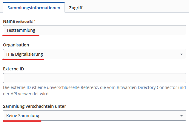Click into the Name input field
Screen dimensions: 189x124
coord(94,30)
